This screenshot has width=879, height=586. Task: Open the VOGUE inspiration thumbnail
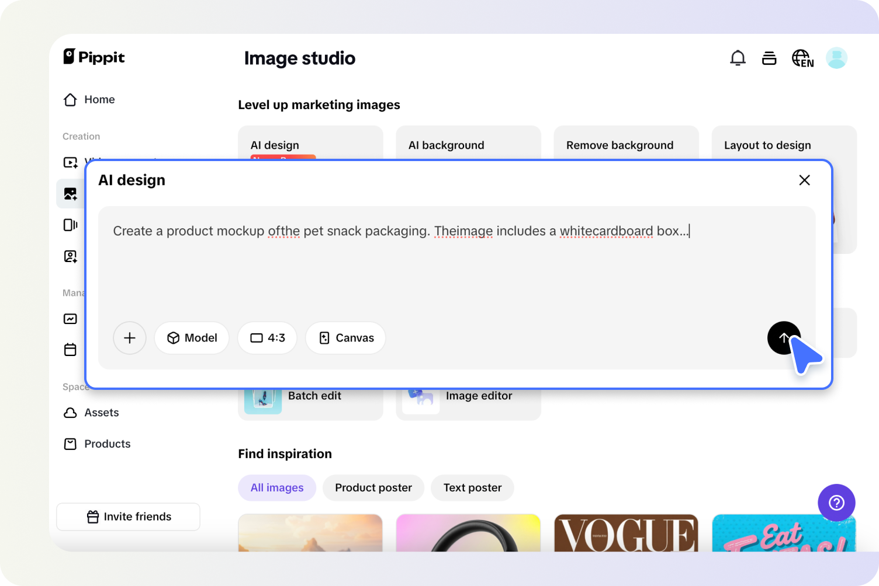click(x=626, y=533)
